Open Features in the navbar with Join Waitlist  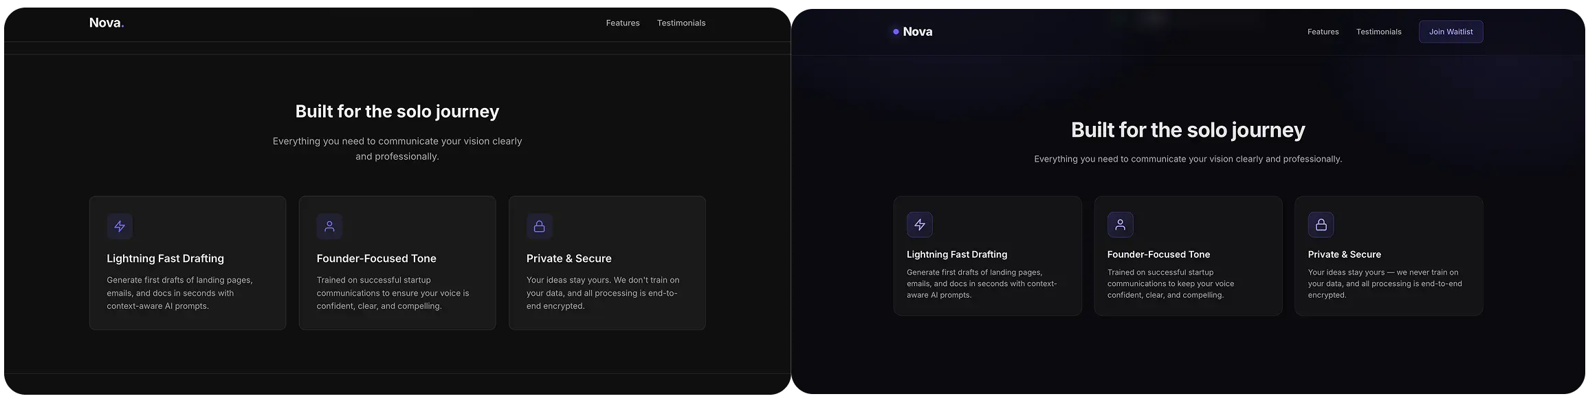click(x=1323, y=32)
